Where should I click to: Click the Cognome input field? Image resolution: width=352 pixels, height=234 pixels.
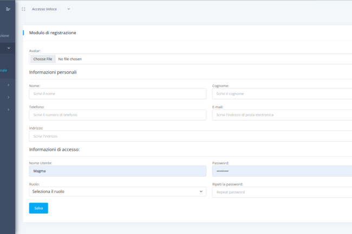point(282,94)
